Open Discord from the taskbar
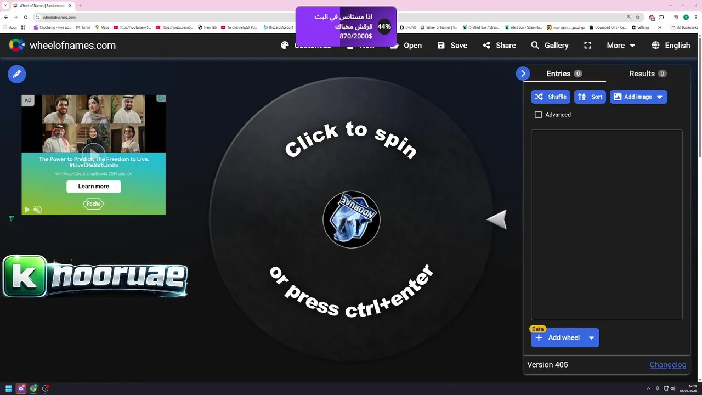The height and width of the screenshot is (395, 702). tap(21, 388)
